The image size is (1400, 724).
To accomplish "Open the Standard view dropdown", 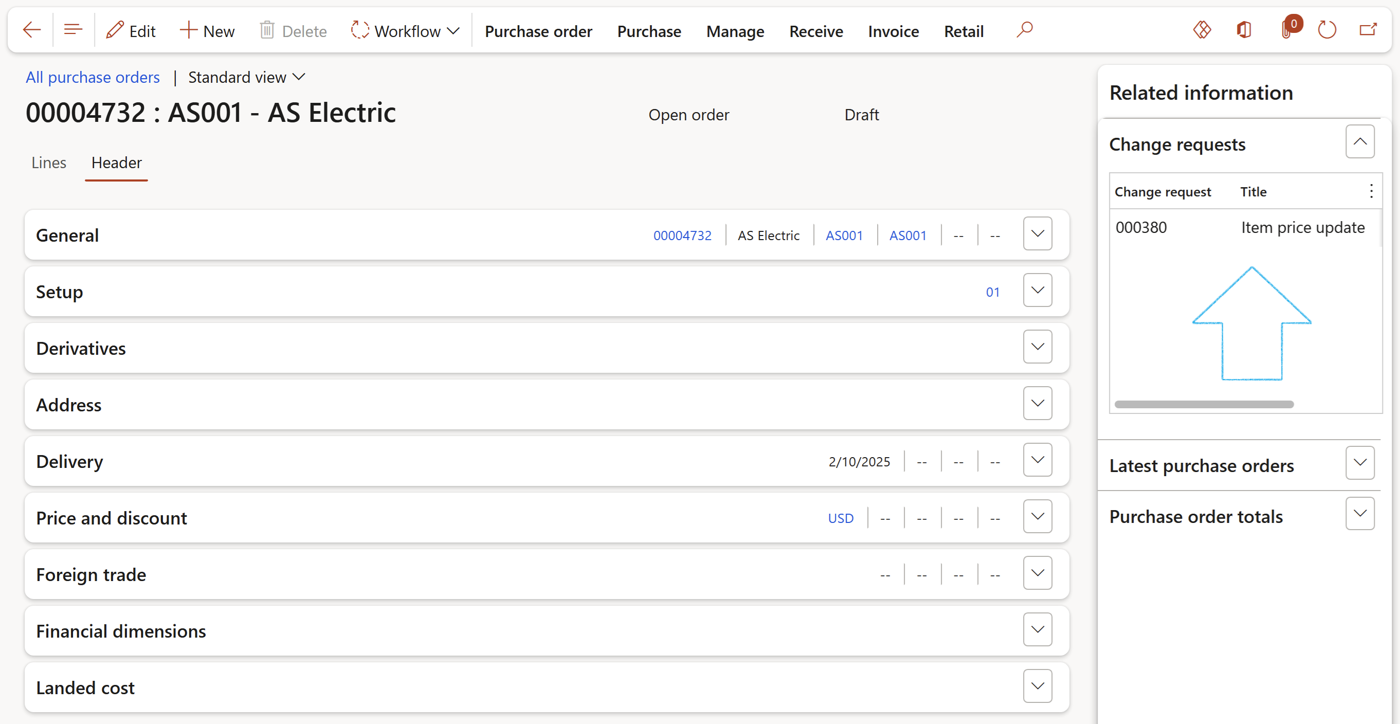I will [247, 77].
